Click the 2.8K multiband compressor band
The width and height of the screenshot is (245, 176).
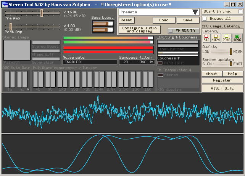click(x=111, y=79)
